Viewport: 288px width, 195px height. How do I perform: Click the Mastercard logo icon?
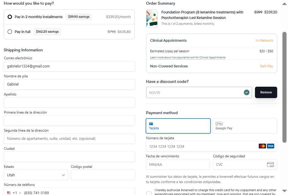click(x=262, y=146)
